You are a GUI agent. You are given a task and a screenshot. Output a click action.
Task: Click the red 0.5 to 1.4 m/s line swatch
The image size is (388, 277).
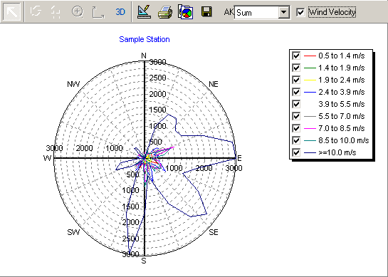[x=310, y=56]
